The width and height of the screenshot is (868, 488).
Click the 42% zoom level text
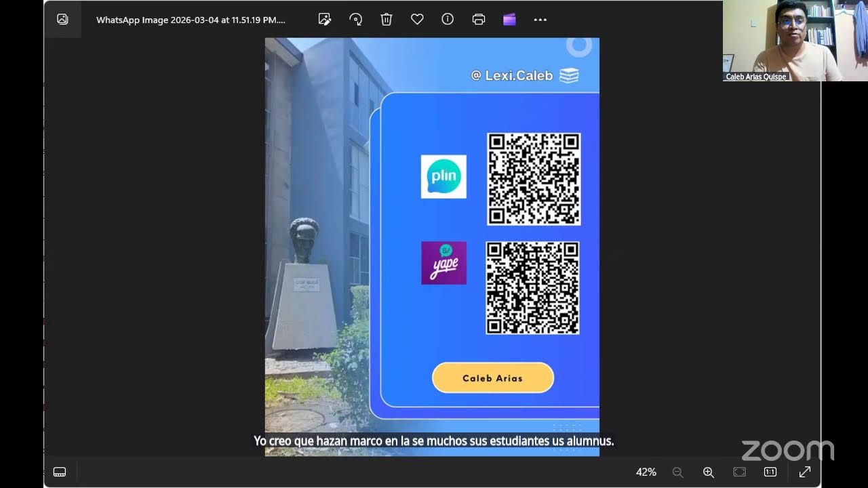[646, 472]
